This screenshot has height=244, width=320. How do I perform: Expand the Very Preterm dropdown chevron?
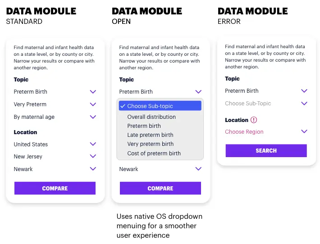point(93,104)
